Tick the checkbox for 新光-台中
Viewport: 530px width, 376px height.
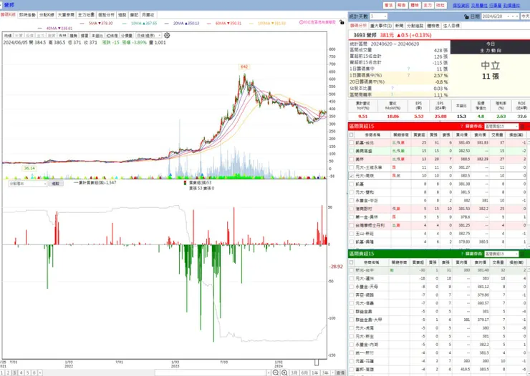tap(352, 270)
